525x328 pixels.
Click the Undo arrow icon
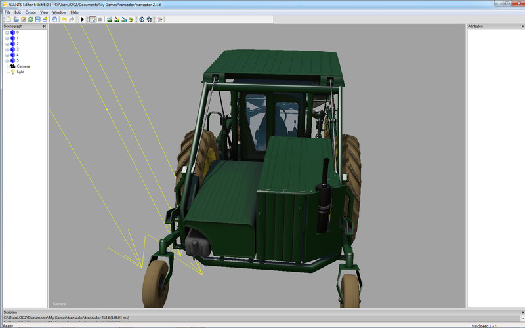tap(64, 20)
